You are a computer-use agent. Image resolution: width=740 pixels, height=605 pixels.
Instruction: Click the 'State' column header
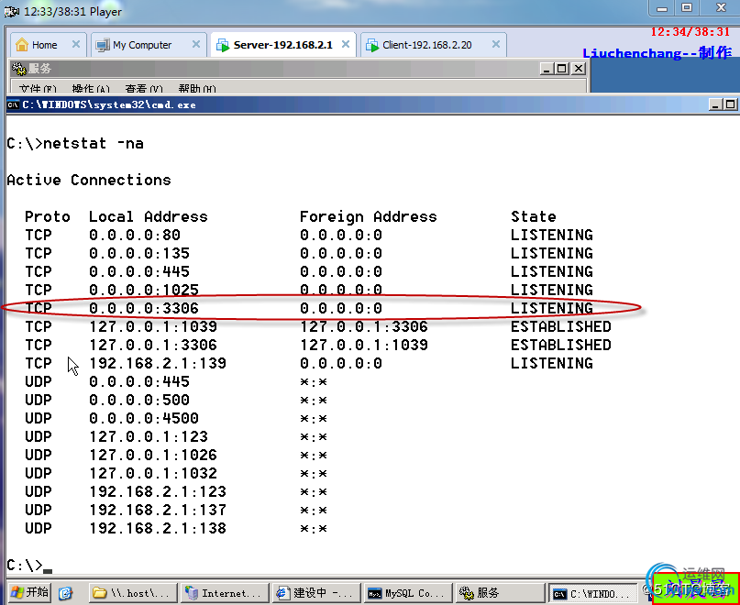tap(534, 216)
